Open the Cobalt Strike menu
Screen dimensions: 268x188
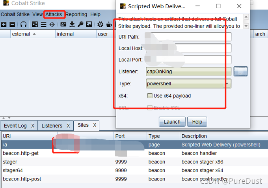click(x=15, y=14)
